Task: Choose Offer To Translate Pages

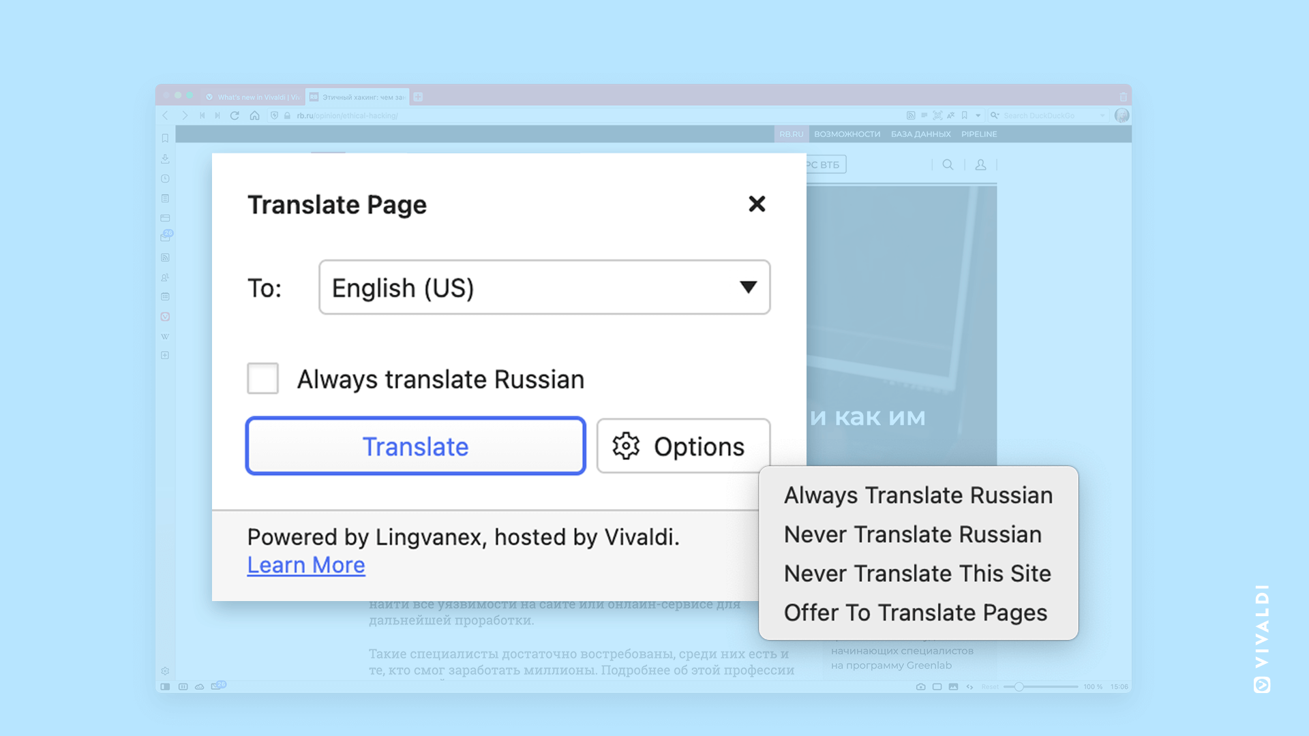Action: (916, 612)
